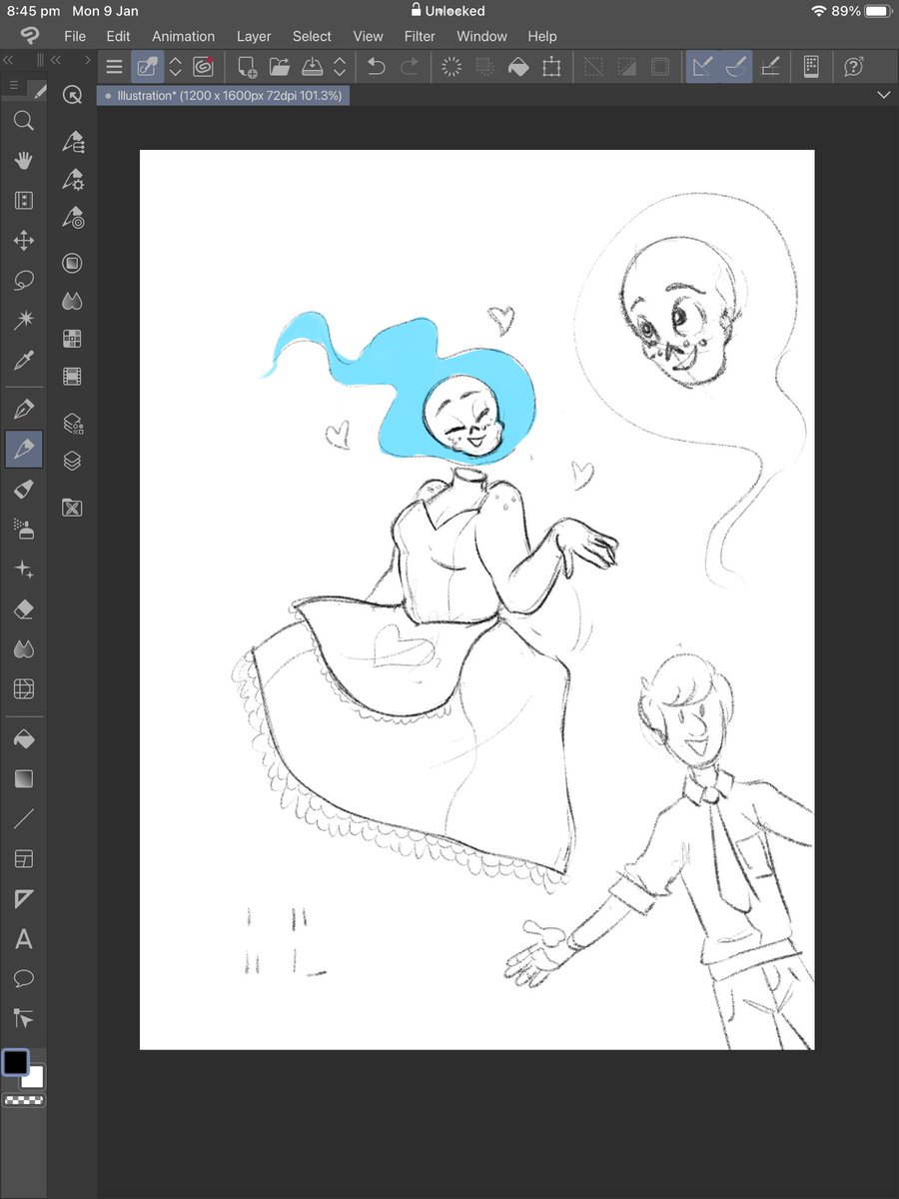899x1199 pixels.
Task: Open the Color Wheel palette
Action: click(x=72, y=263)
